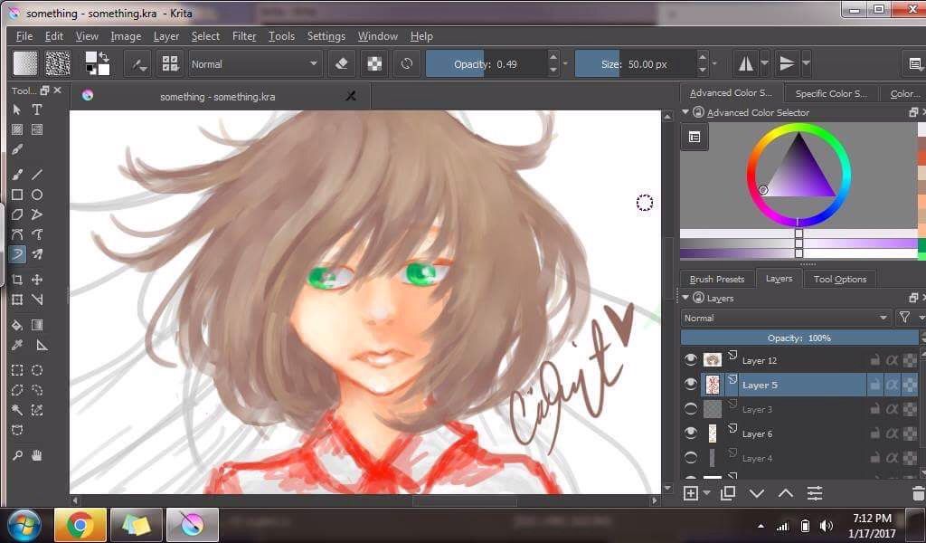The image size is (926, 543).
Task: Open vertical mirror options dropdown arrow
Action: coord(806,62)
